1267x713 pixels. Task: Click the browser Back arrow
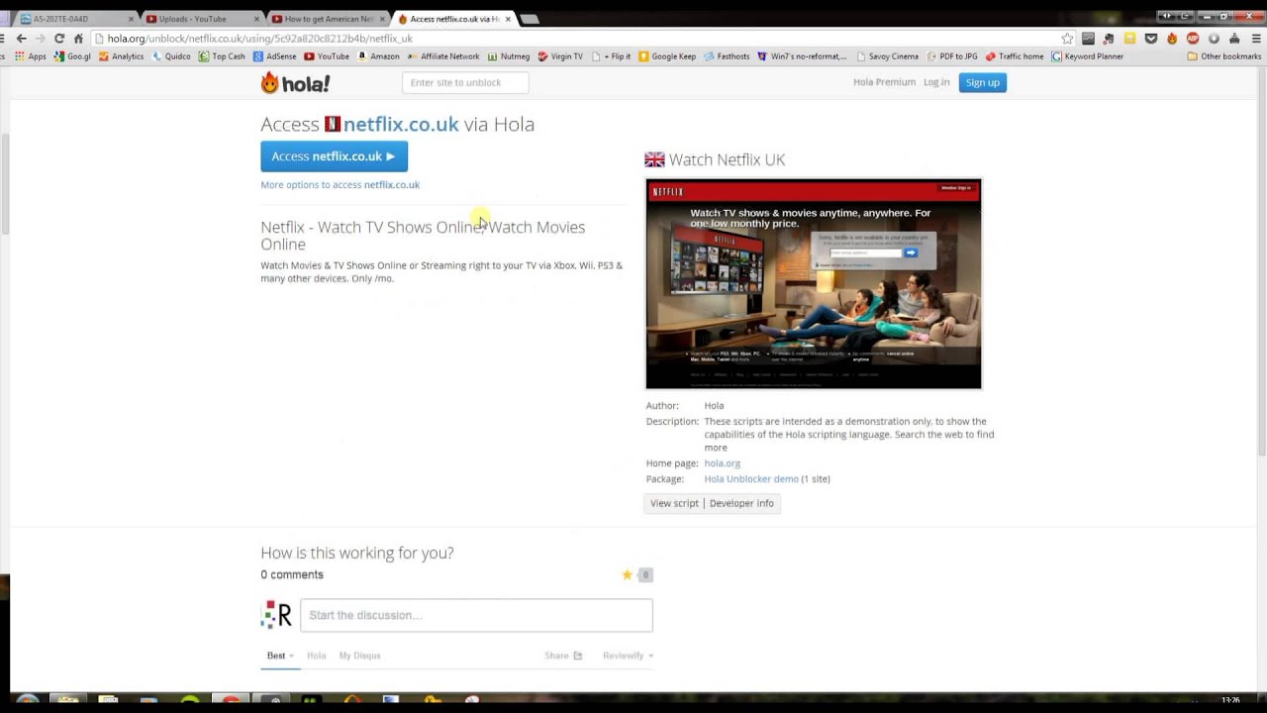click(x=21, y=39)
